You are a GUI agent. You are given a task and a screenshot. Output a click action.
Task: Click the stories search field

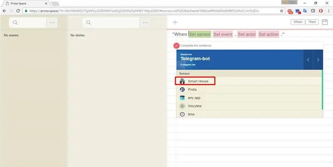click(111, 22)
